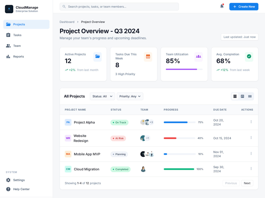
Task: Open Reports in the sidebar
Action: pos(26,56)
